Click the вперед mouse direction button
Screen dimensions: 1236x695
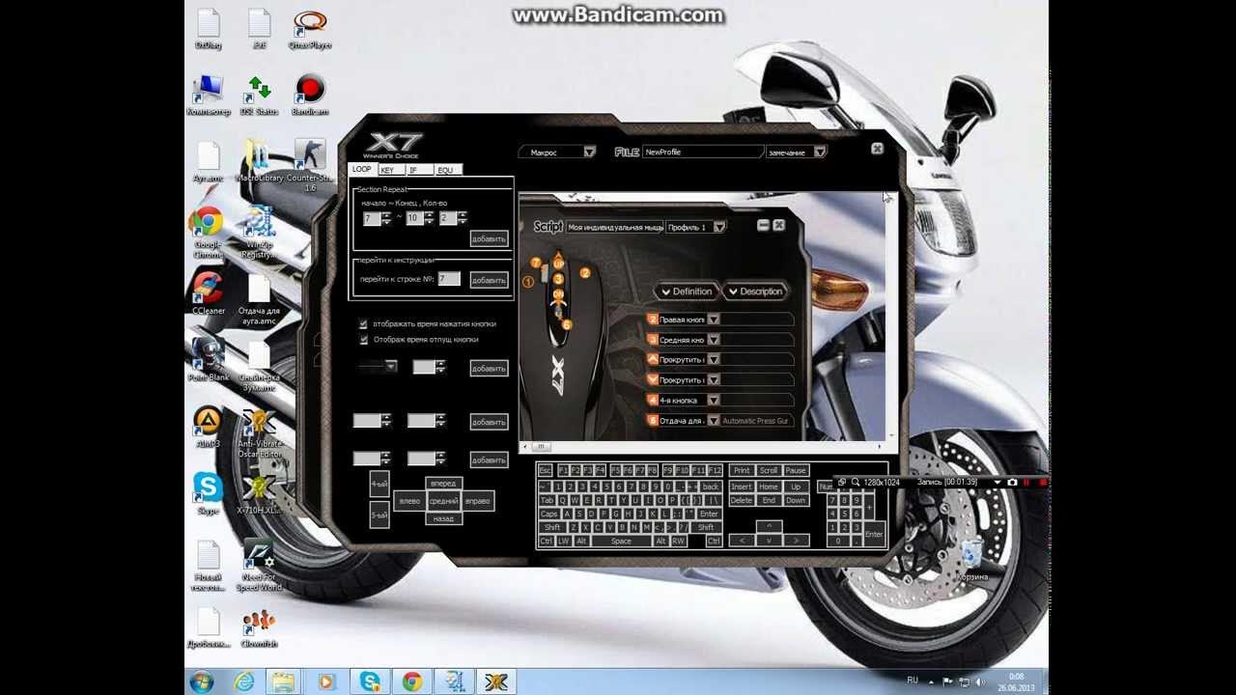click(443, 483)
